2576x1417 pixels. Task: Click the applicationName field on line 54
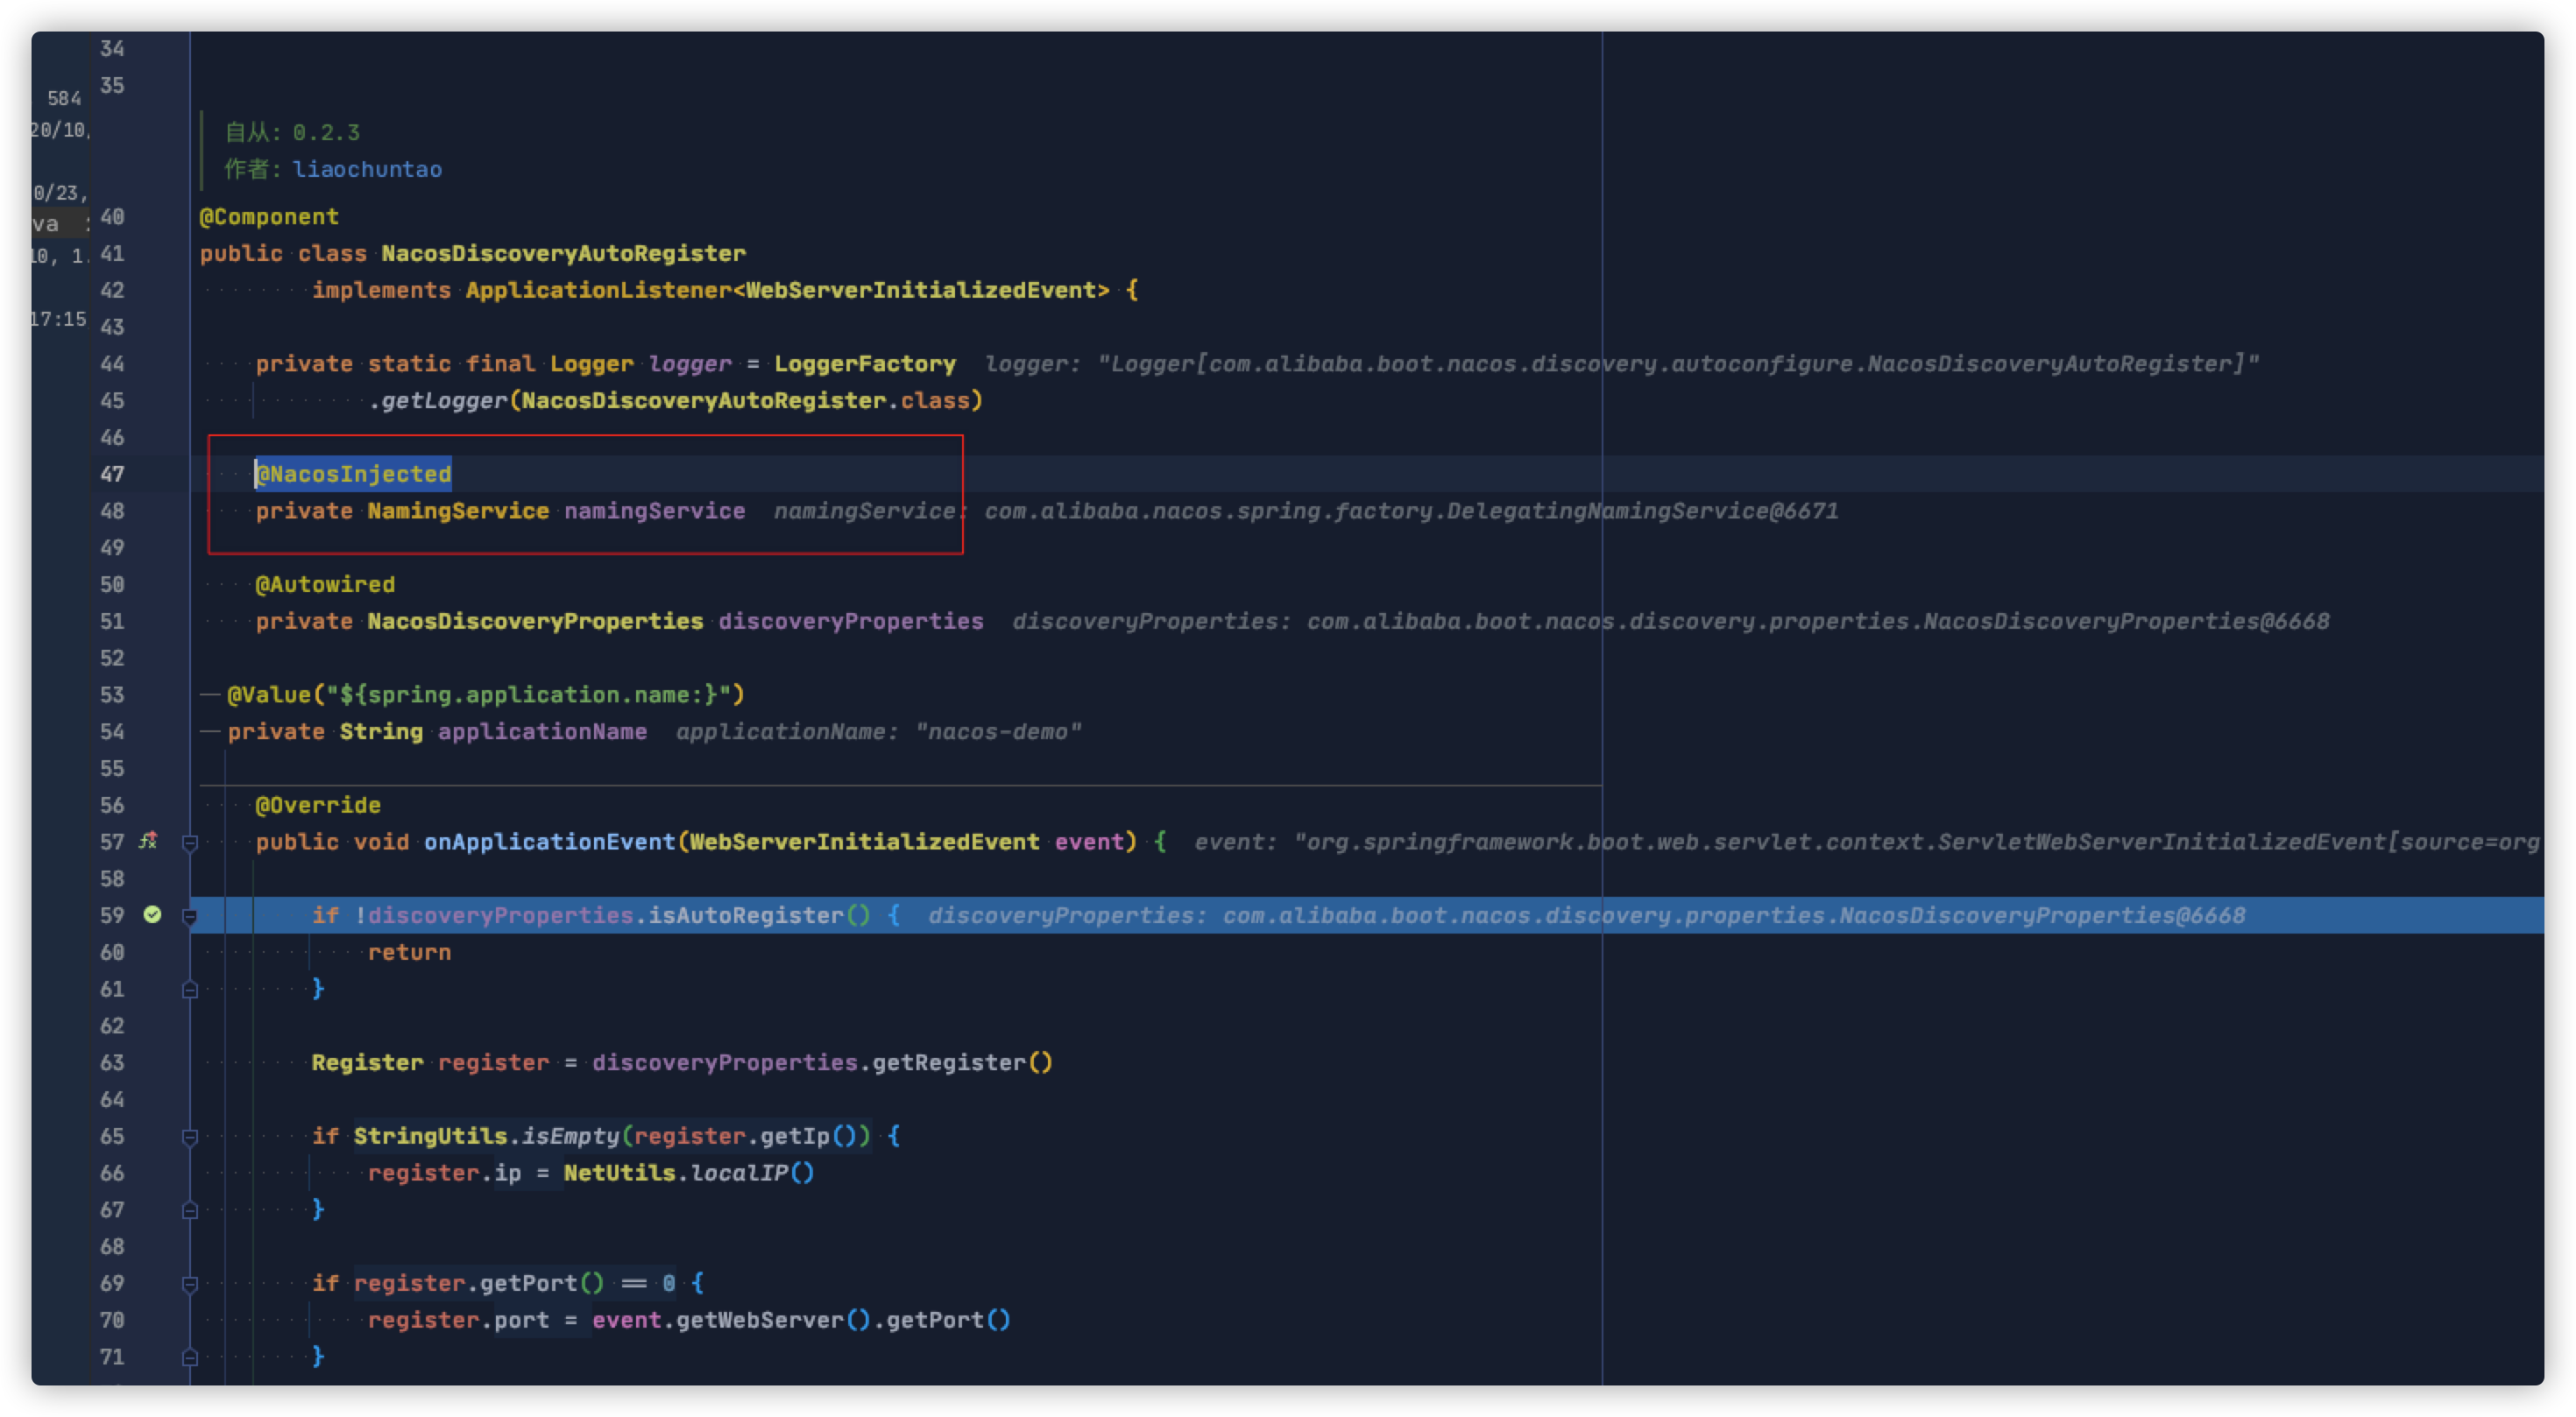click(x=542, y=731)
